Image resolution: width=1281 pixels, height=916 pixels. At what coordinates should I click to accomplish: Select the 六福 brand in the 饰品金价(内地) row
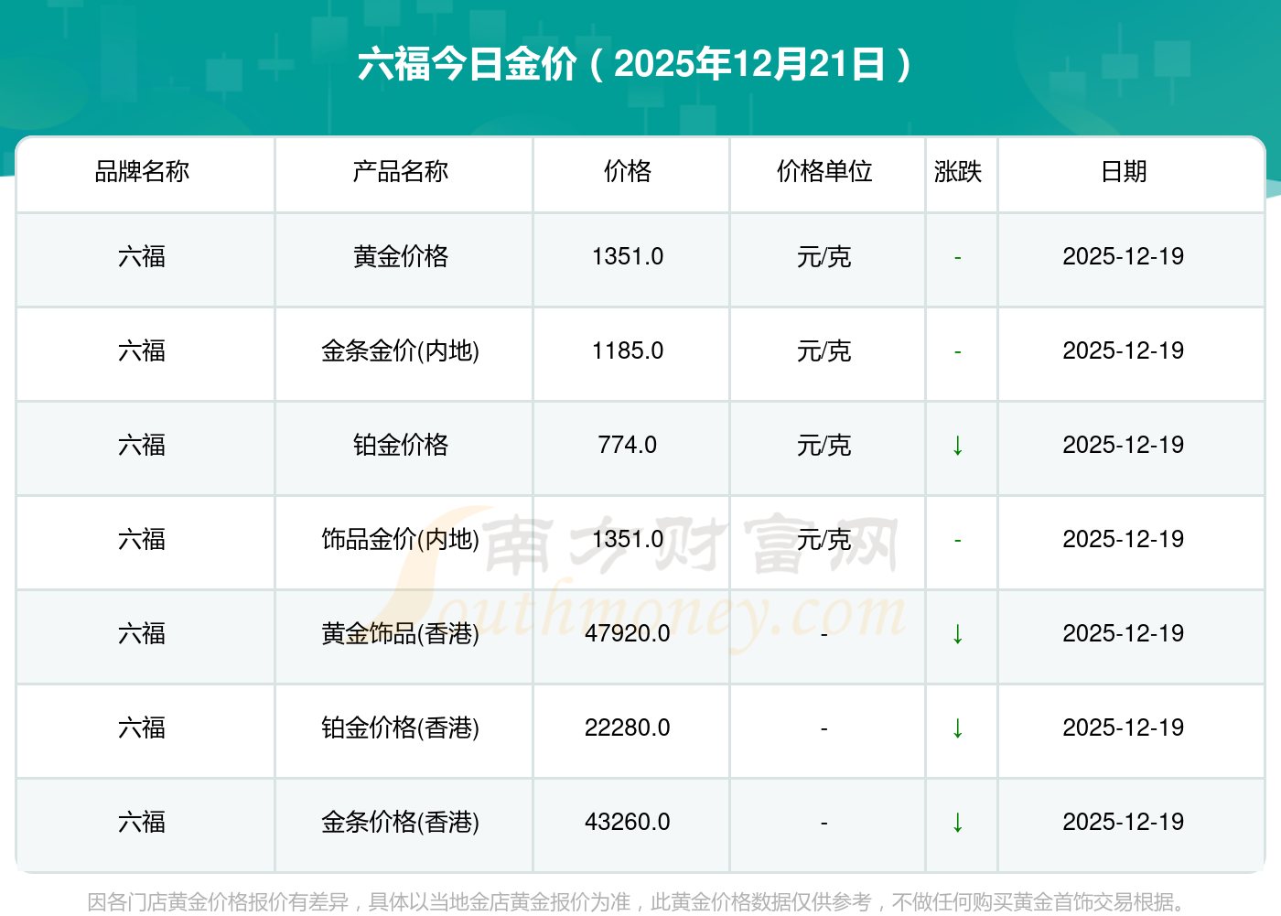coord(142,540)
